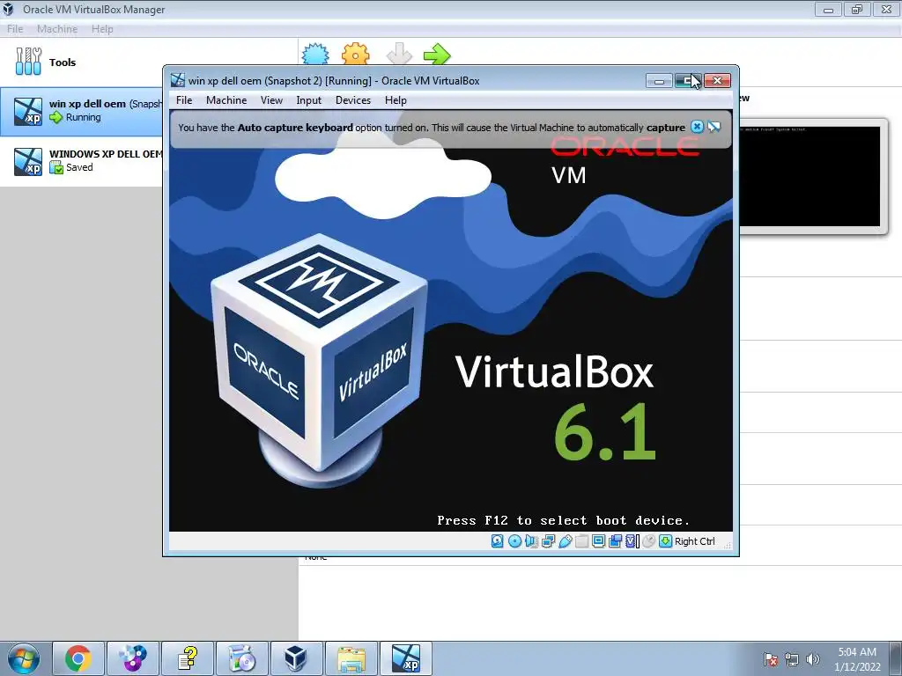902x676 pixels.
Task: Open the File menu of the VM window
Action: 184,100
